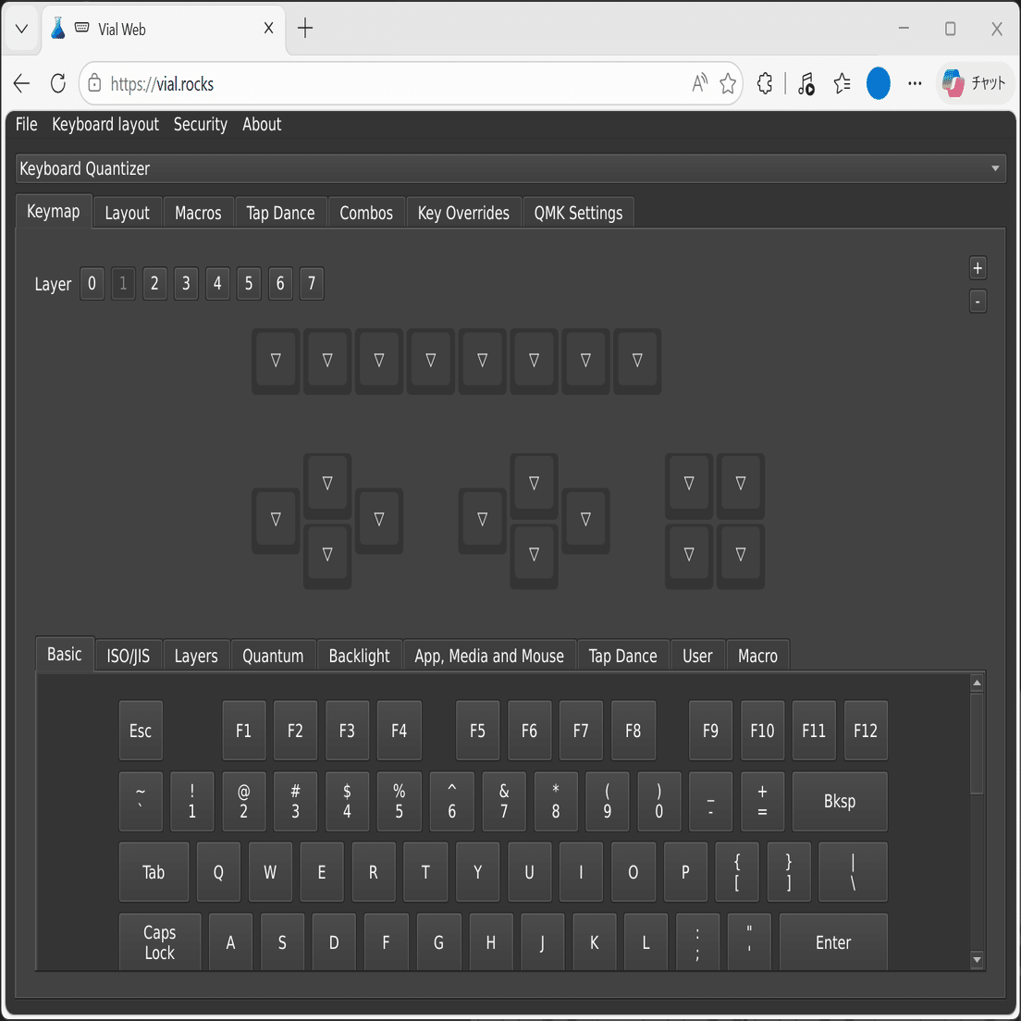Switch to the Macros tab
The image size is (1021, 1021).
pyautogui.click(x=198, y=213)
